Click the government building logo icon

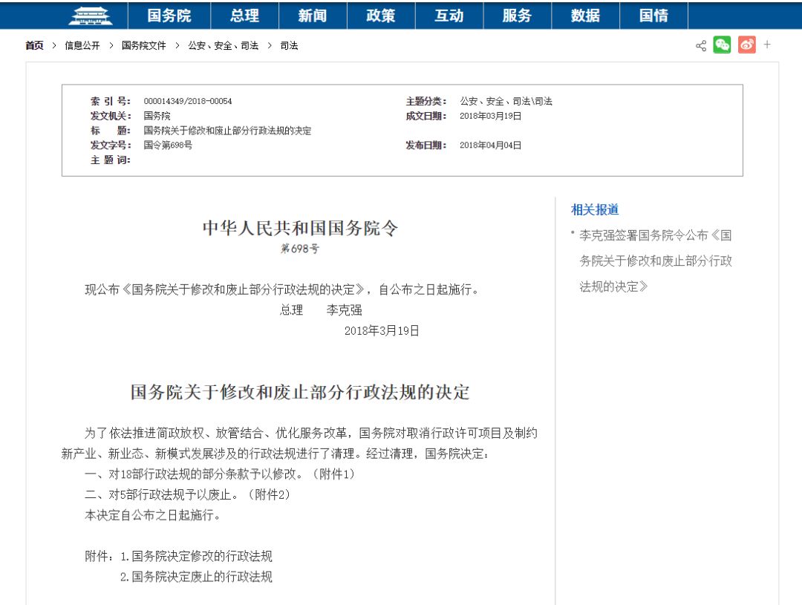point(90,16)
